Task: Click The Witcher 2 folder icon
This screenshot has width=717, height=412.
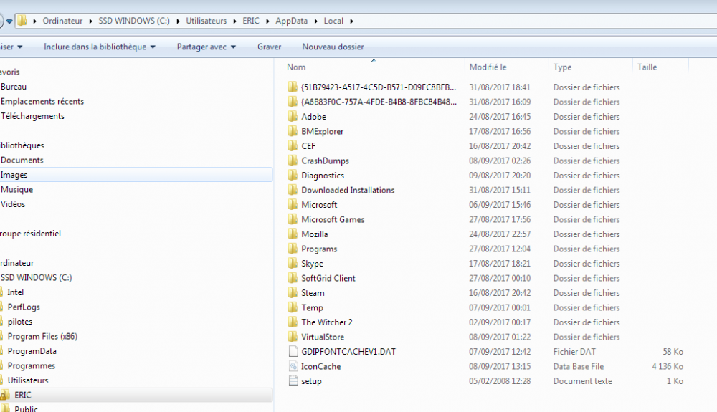Action: click(293, 322)
